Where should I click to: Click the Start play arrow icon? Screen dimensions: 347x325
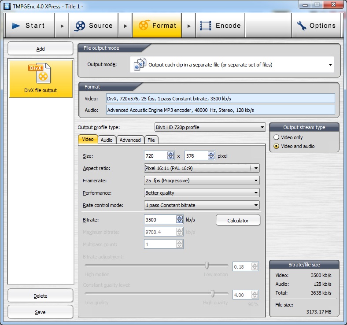pos(16,26)
